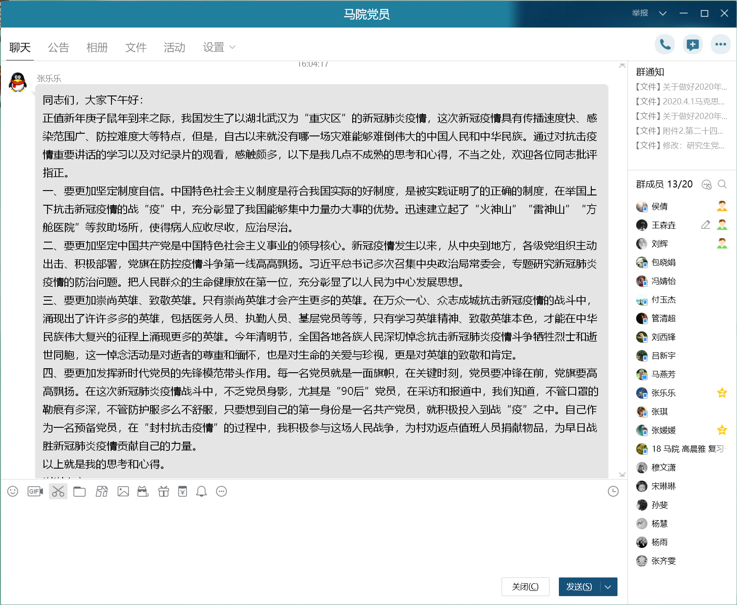737x605 pixels.
Task: Open message history clock icon
Action: point(613,491)
